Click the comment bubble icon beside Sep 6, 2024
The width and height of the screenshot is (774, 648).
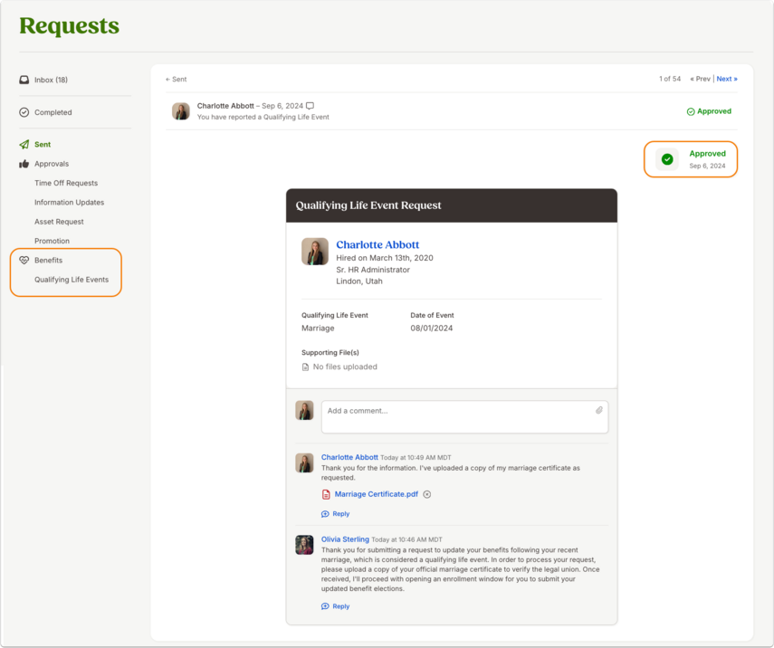click(310, 106)
